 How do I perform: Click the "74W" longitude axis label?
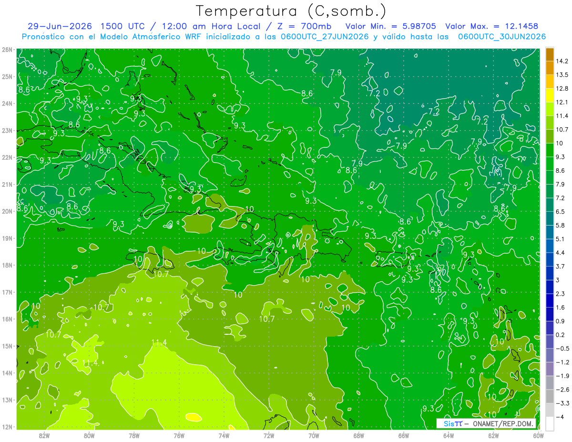tap(224, 435)
